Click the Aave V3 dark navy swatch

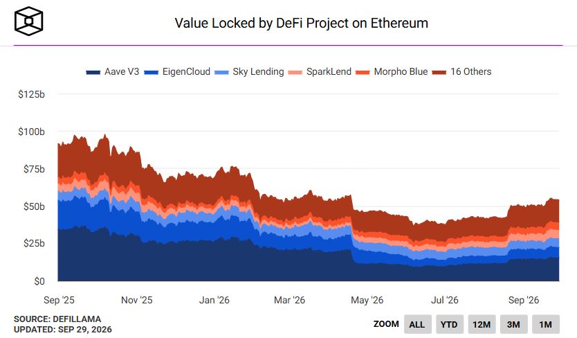(93, 72)
